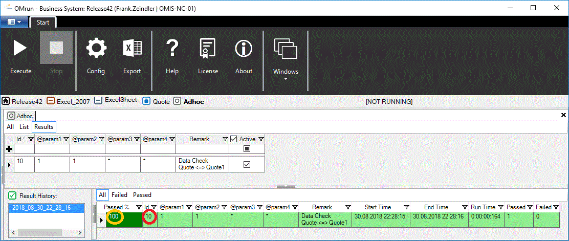Show All results tab
The image size is (569, 241).
coord(102,195)
